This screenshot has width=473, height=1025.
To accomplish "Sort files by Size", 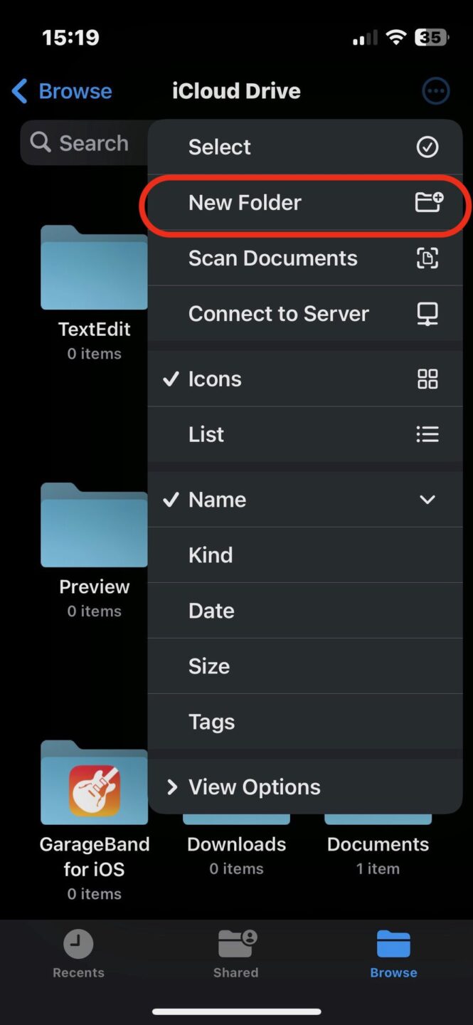I will tap(209, 666).
